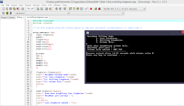Maximize the console window
Screen dimensions: 184x106
[x=180, y=32]
